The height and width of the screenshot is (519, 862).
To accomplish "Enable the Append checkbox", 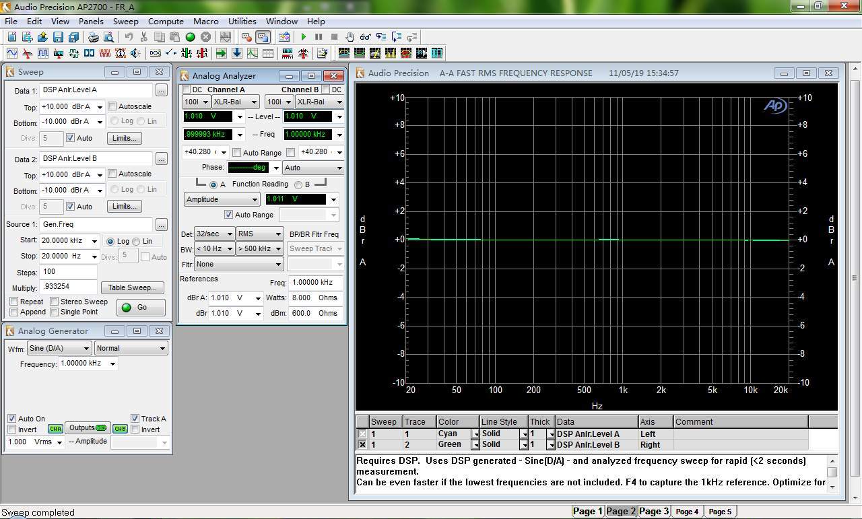I will (13, 312).
